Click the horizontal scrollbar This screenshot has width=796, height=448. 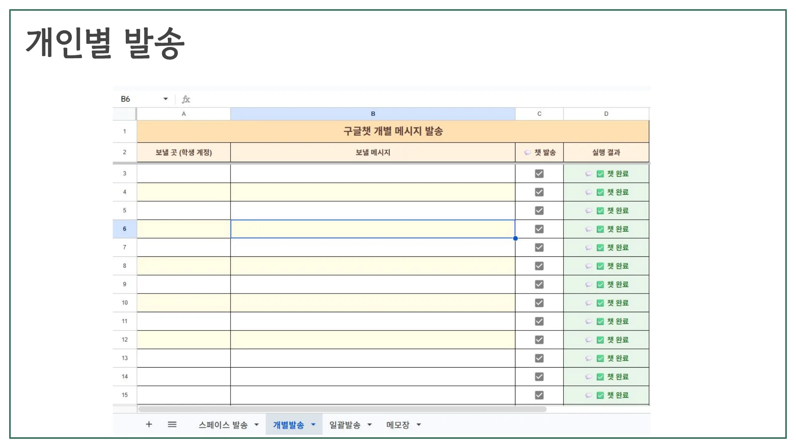pyautogui.click(x=342, y=409)
